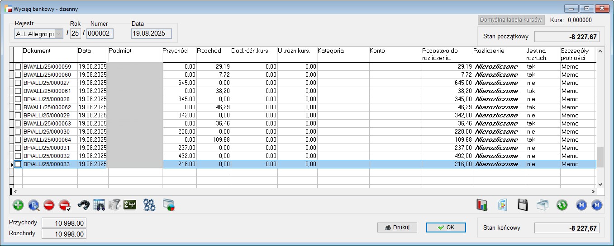This screenshot has height=246, width=614.
Task: Open the bar chart report icon
Action: point(482,205)
